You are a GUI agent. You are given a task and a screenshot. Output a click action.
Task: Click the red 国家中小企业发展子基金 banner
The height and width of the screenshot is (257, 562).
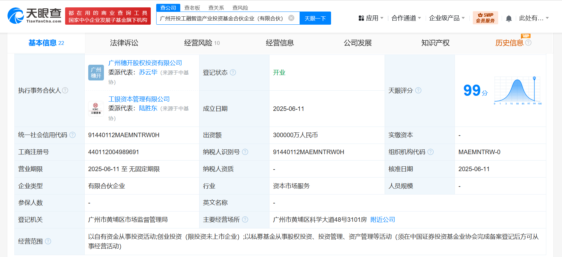coord(108,16)
